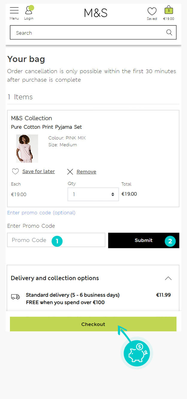Expand Enter promo code (optional) link
This screenshot has height=399, width=187.
[41, 213]
